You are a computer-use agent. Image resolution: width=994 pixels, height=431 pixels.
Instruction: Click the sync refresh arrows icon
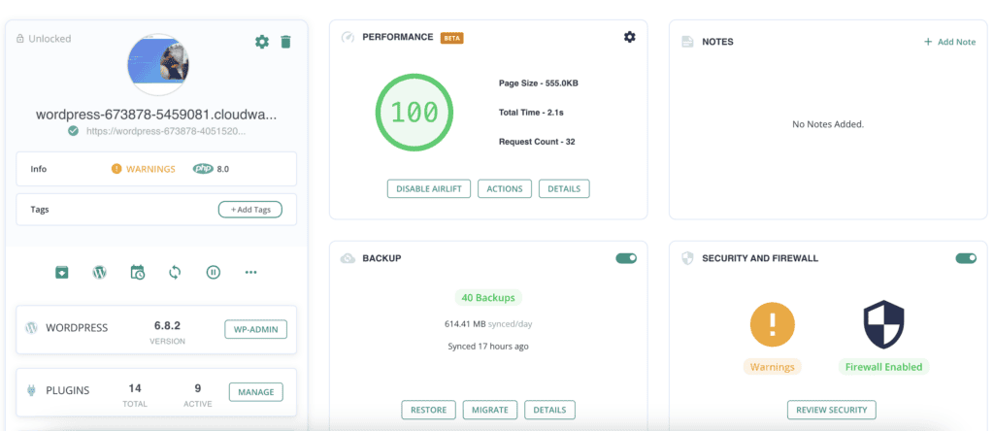pyautogui.click(x=175, y=273)
